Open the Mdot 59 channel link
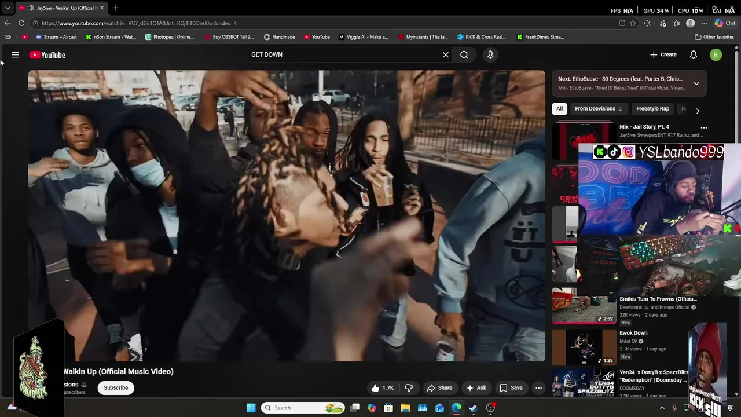This screenshot has height=417, width=741. [628, 341]
